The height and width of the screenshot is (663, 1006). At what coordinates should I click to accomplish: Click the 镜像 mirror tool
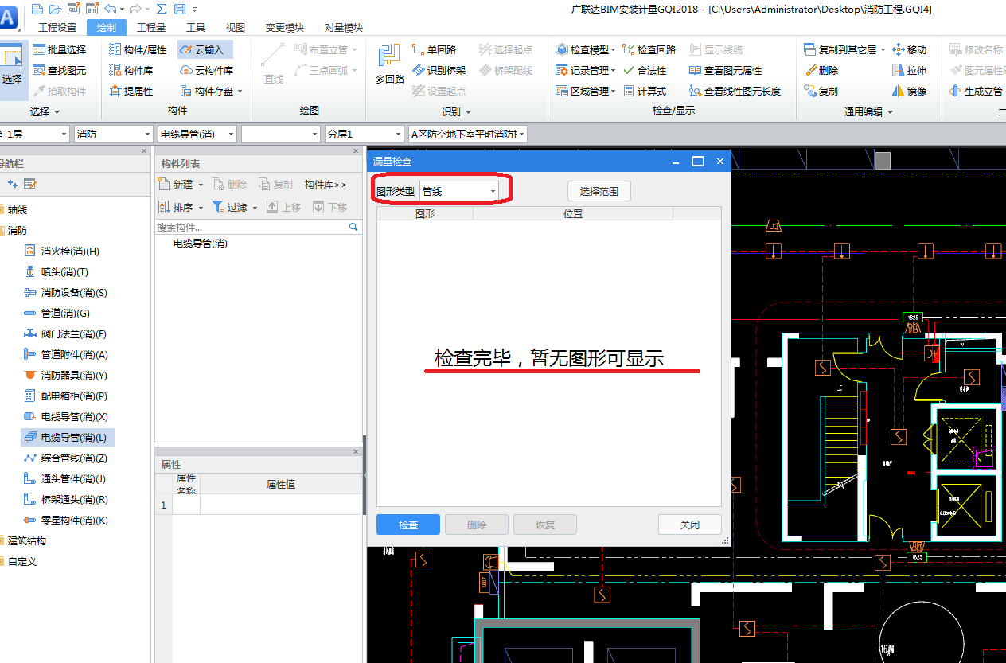(x=910, y=91)
